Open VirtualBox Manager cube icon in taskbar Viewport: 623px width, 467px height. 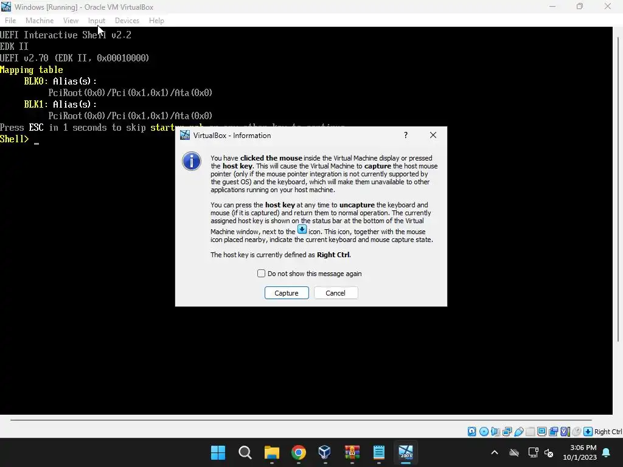coord(325,452)
